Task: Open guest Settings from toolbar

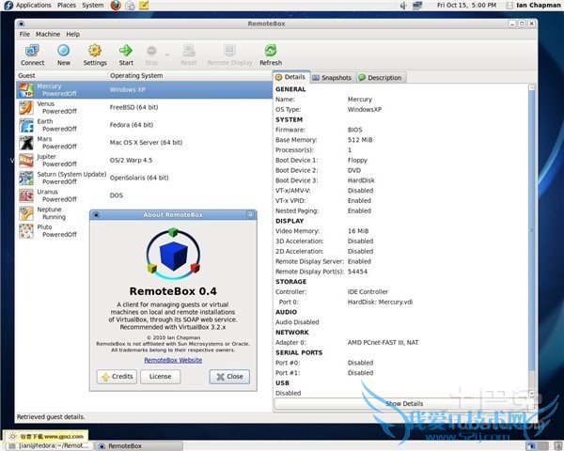Action: coord(95,54)
